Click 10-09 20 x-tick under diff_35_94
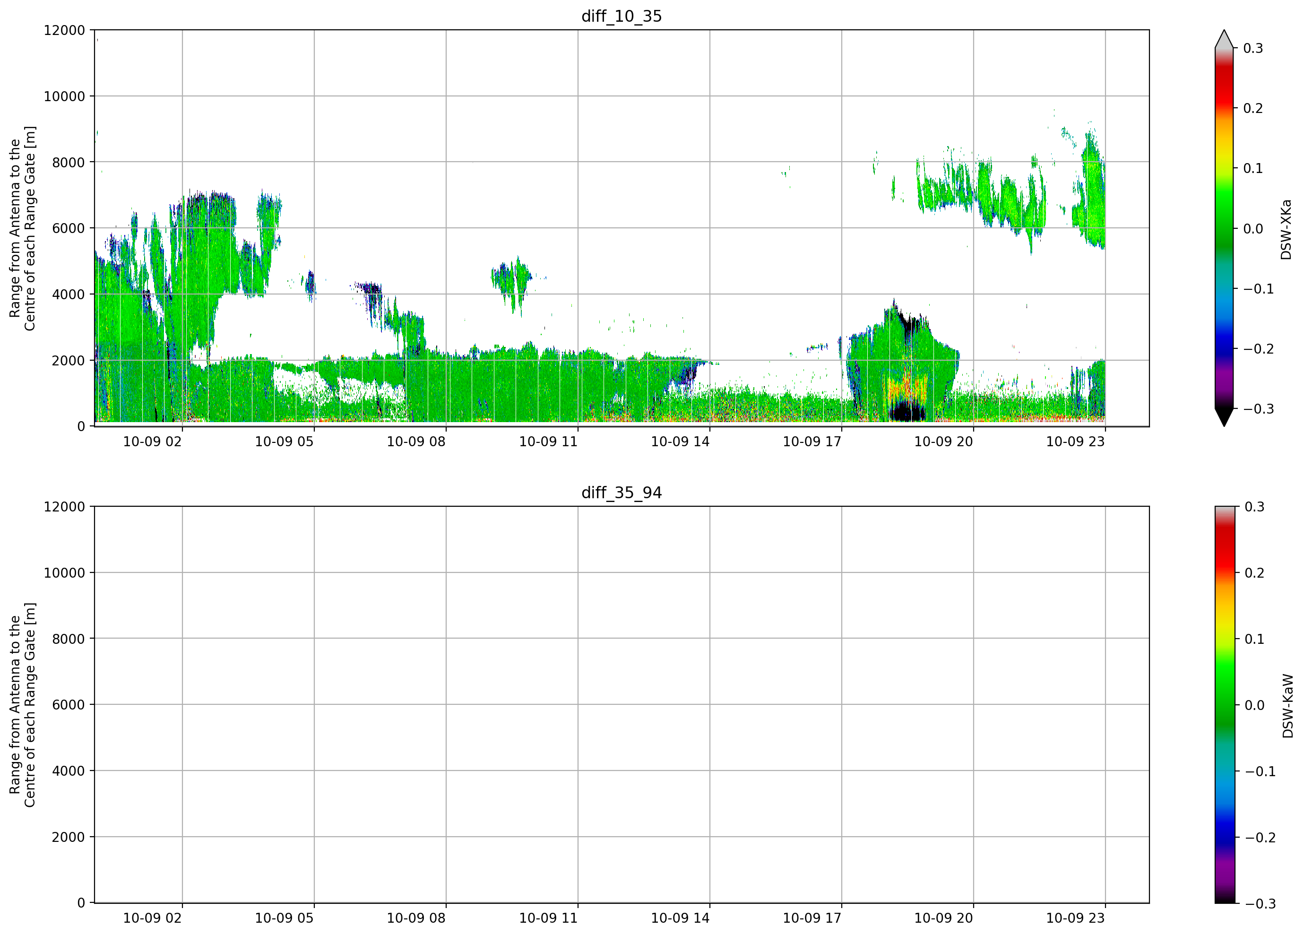The height and width of the screenshot is (935, 1304). point(943,918)
